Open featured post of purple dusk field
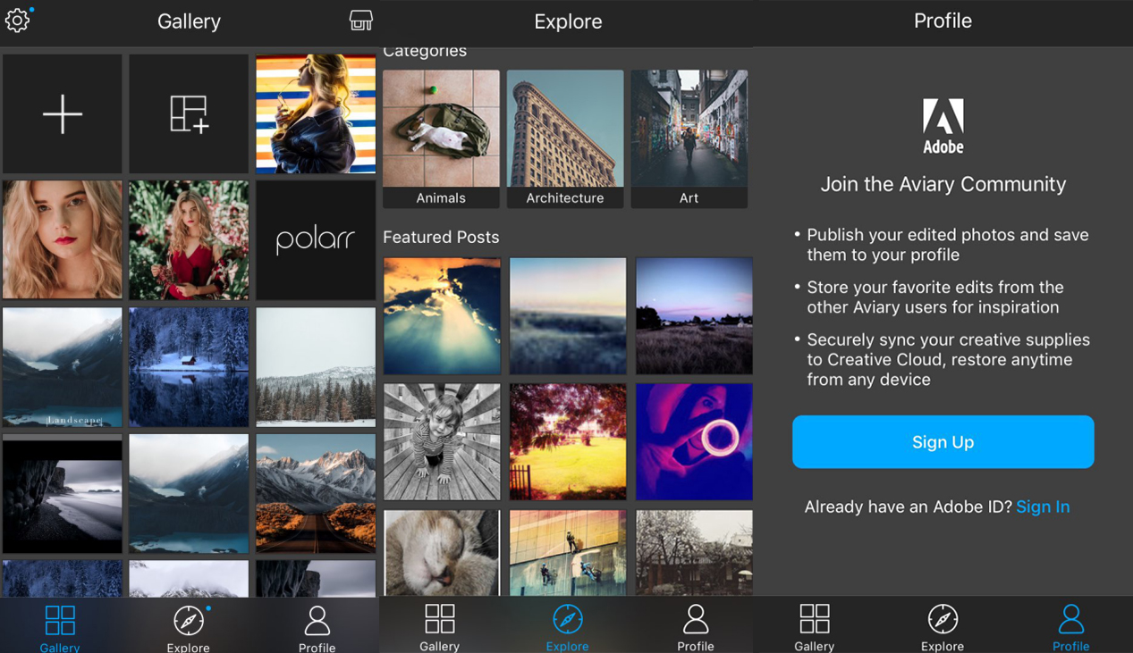This screenshot has height=653, width=1133. click(694, 316)
